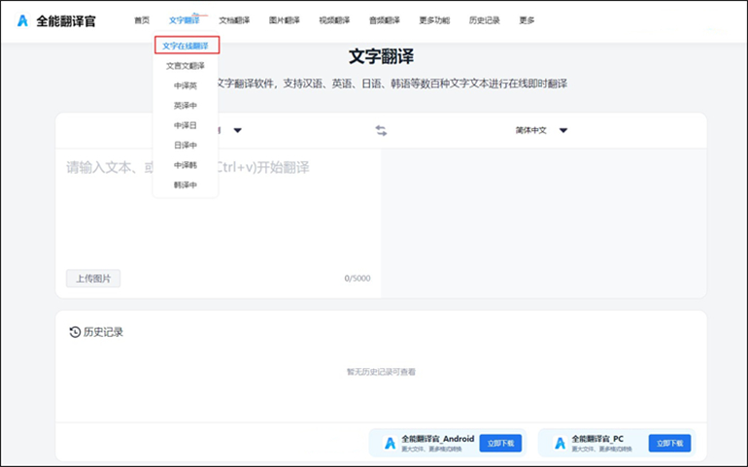
Task: Open 更多功能 in the navigation
Action: point(434,20)
